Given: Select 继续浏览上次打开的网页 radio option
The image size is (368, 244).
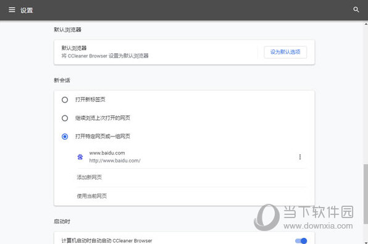Looking at the screenshot, I should click(x=65, y=118).
